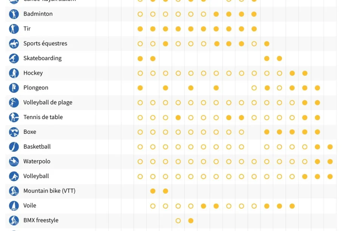Select the Hockey sport icon
342x231 pixels.
(14, 73)
